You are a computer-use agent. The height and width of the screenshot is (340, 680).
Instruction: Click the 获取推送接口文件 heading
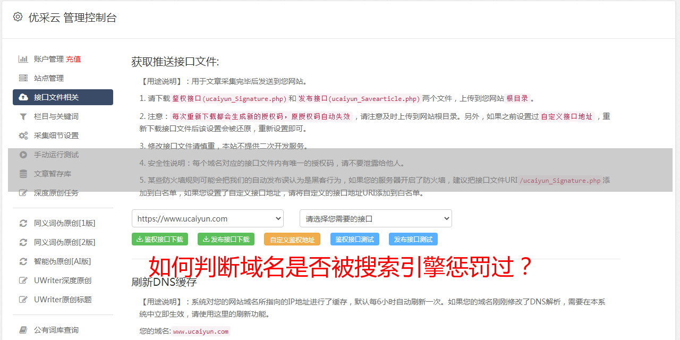click(x=175, y=62)
